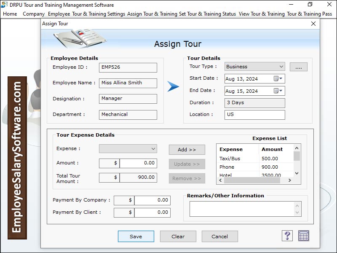Viewport: 337px width, 253px height.
Task: Click the browse button beside Tour Type
Action: (x=298, y=67)
